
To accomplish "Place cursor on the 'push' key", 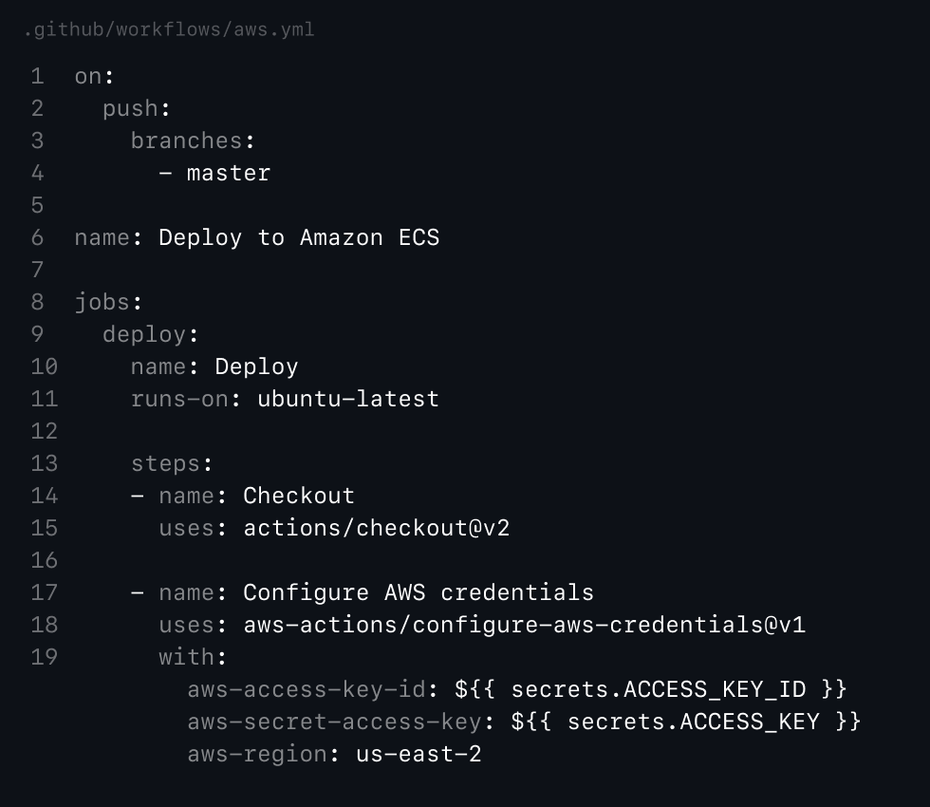I will 130,108.
